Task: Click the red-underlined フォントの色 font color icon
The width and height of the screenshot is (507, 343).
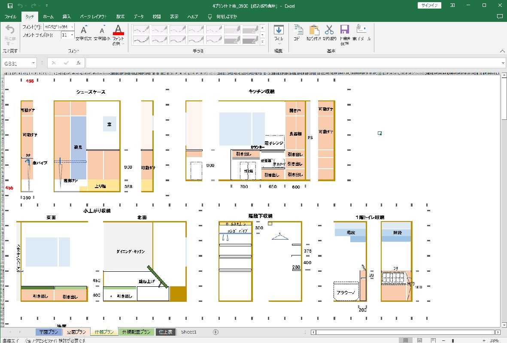Action: click(118, 30)
